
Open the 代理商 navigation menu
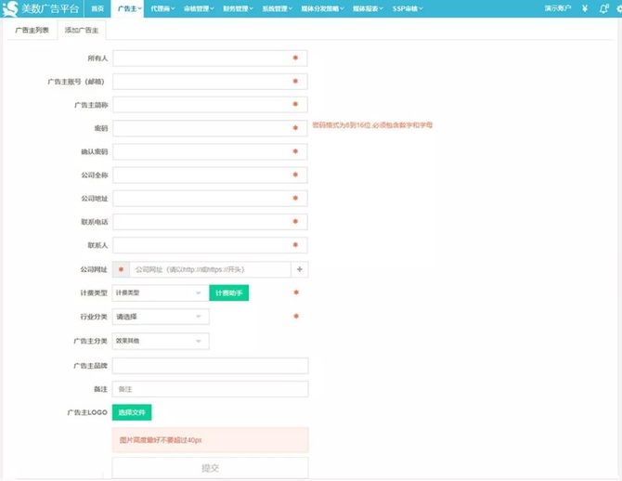pyautogui.click(x=162, y=8)
